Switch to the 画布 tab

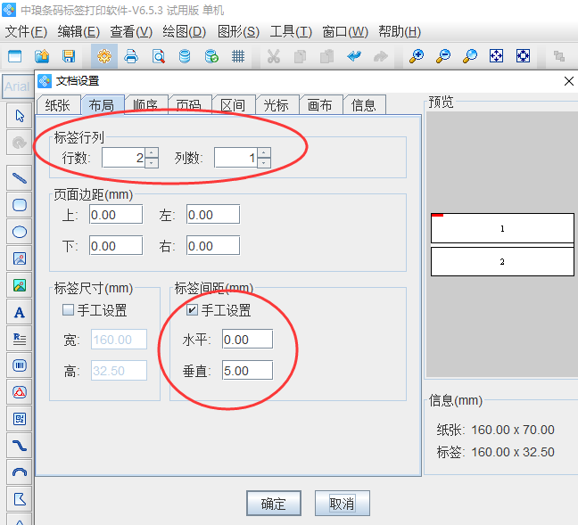point(319,105)
